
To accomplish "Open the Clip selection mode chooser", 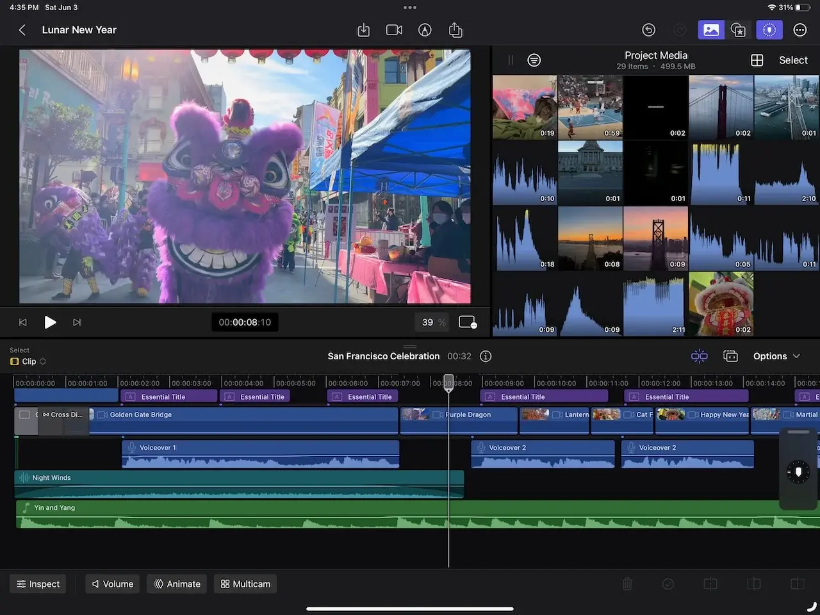I will pyautogui.click(x=27, y=361).
